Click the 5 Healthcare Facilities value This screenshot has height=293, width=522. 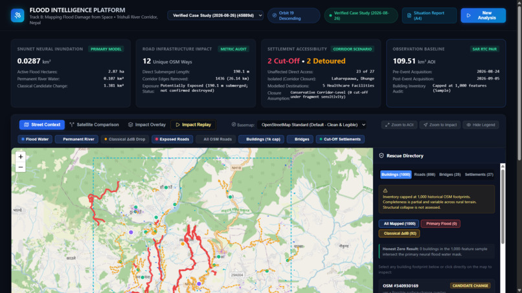[x=348, y=85]
